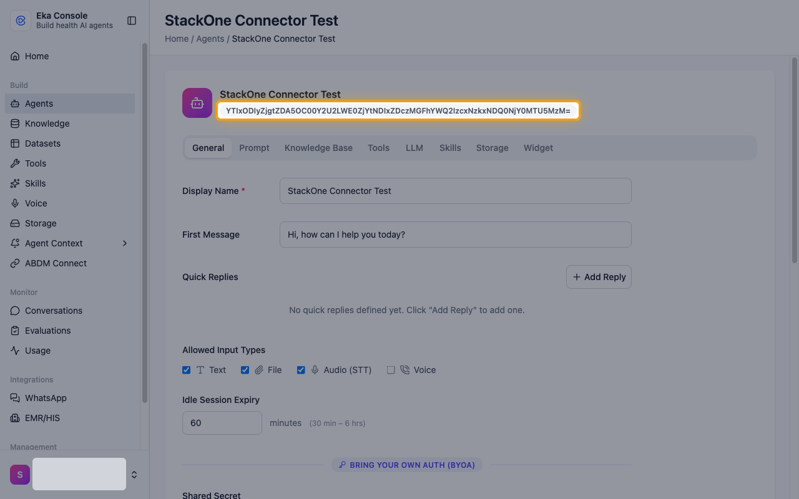
Task: Open Storage via its drive icon
Action: coord(15,223)
